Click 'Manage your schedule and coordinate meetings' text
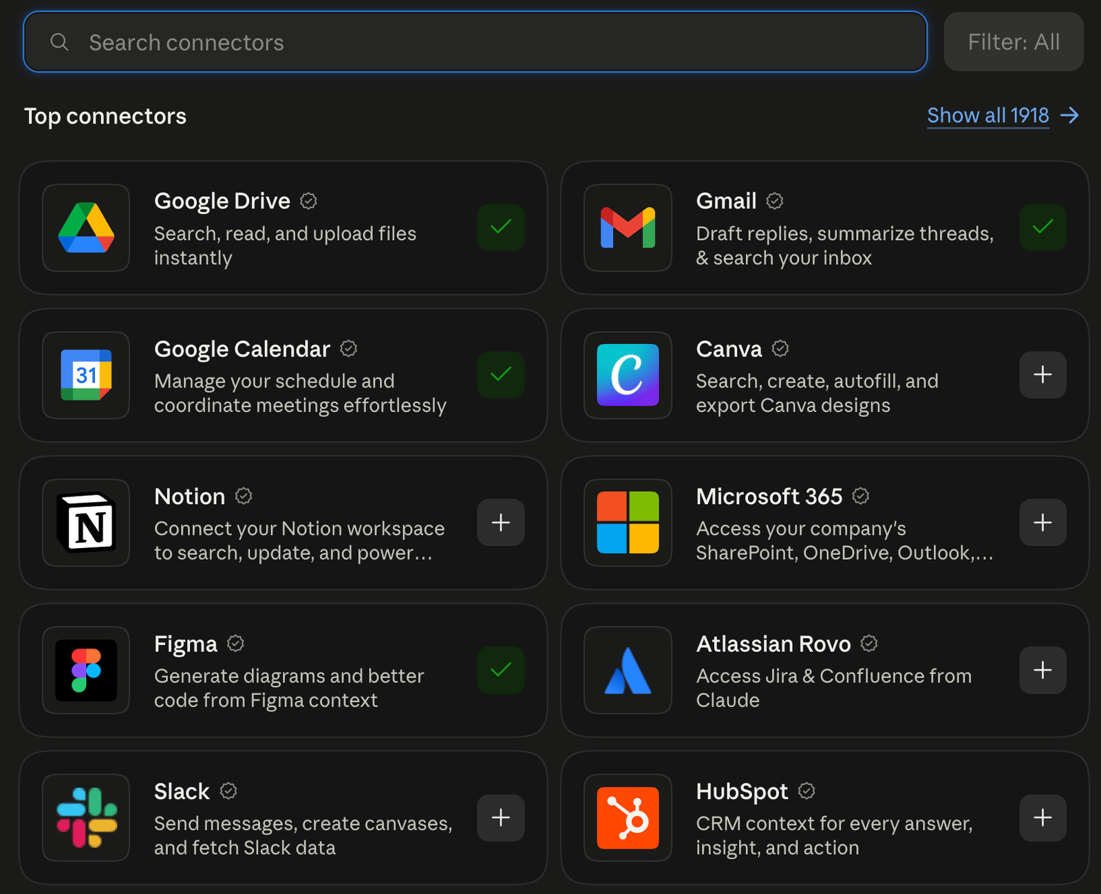The image size is (1101, 894). point(300,393)
